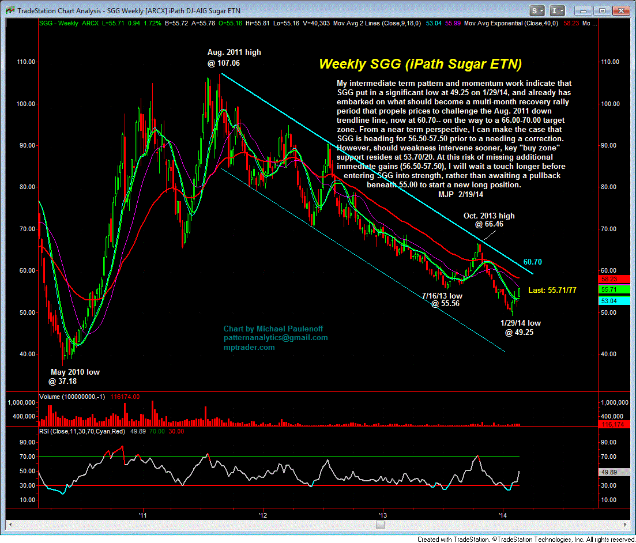Viewport: 636px width, 543px height.
Task: Open the I dropdown button in title bar
Action: pyautogui.click(x=557, y=11)
